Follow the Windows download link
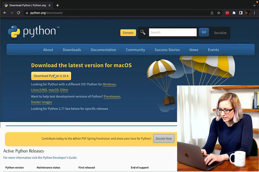 tap(109, 84)
